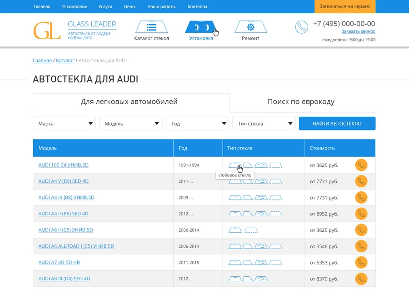The width and height of the screenshot is (409, 289).
Task: Click Главная breadcrumb link
Action: click(x=42, y=60)
